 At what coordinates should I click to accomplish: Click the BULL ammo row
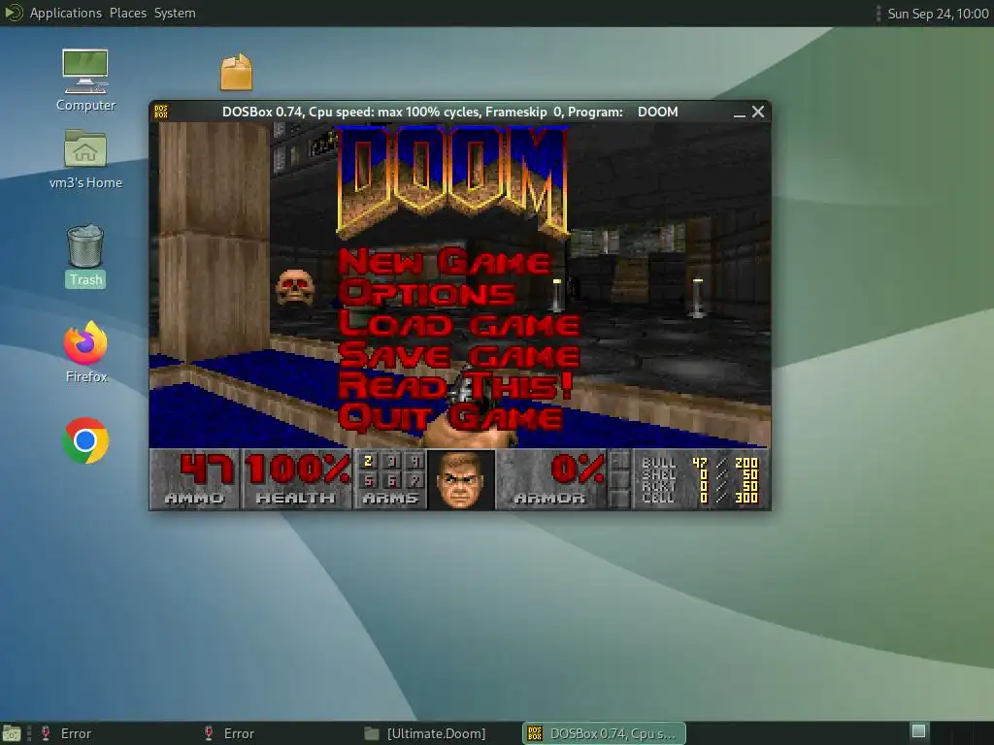(699, 463)
